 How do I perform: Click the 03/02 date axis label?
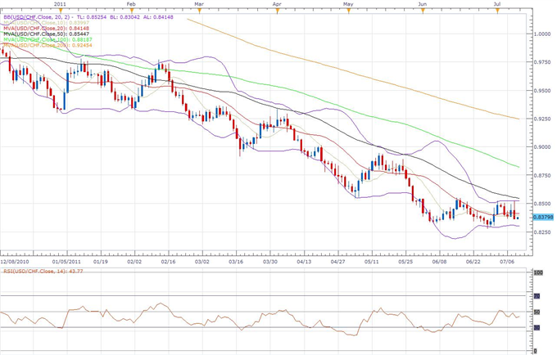coord(202,262)
